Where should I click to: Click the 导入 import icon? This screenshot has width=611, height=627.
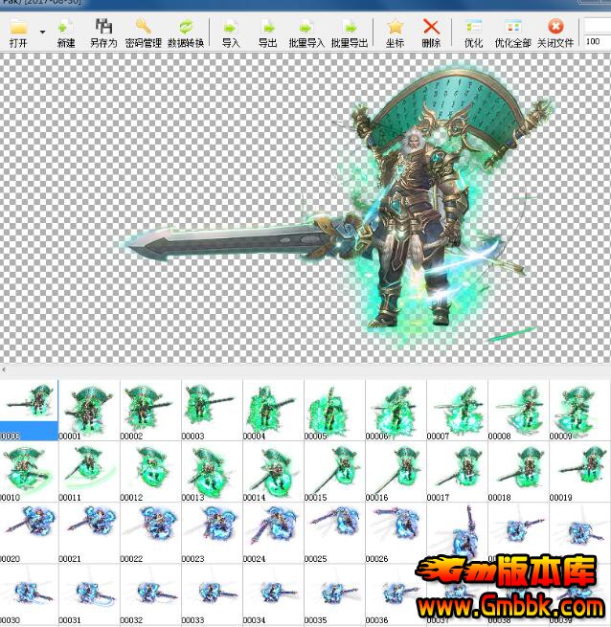231,33
